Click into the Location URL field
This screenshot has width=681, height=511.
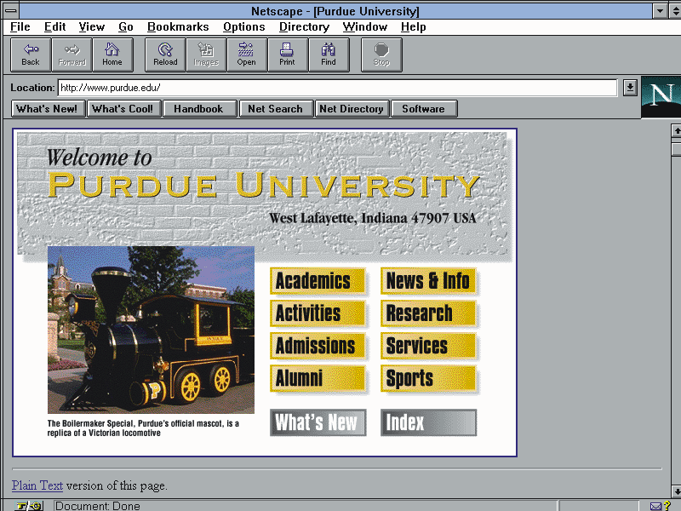[x=337, y=88]
